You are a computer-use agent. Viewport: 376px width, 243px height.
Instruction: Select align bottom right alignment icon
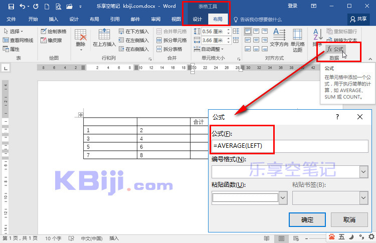coord(265,49)
